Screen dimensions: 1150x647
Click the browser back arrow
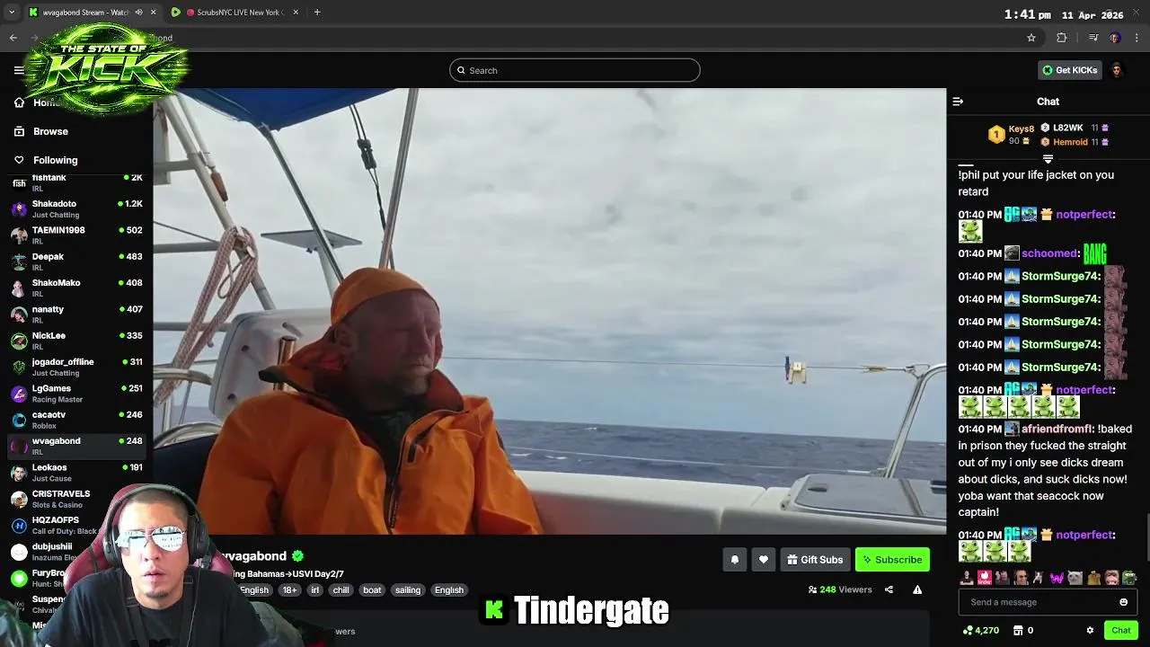[x=13, y=38]
